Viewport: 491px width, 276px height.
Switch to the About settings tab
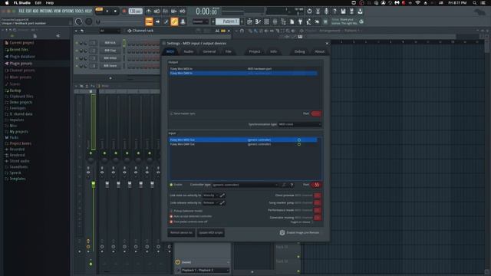319,51
